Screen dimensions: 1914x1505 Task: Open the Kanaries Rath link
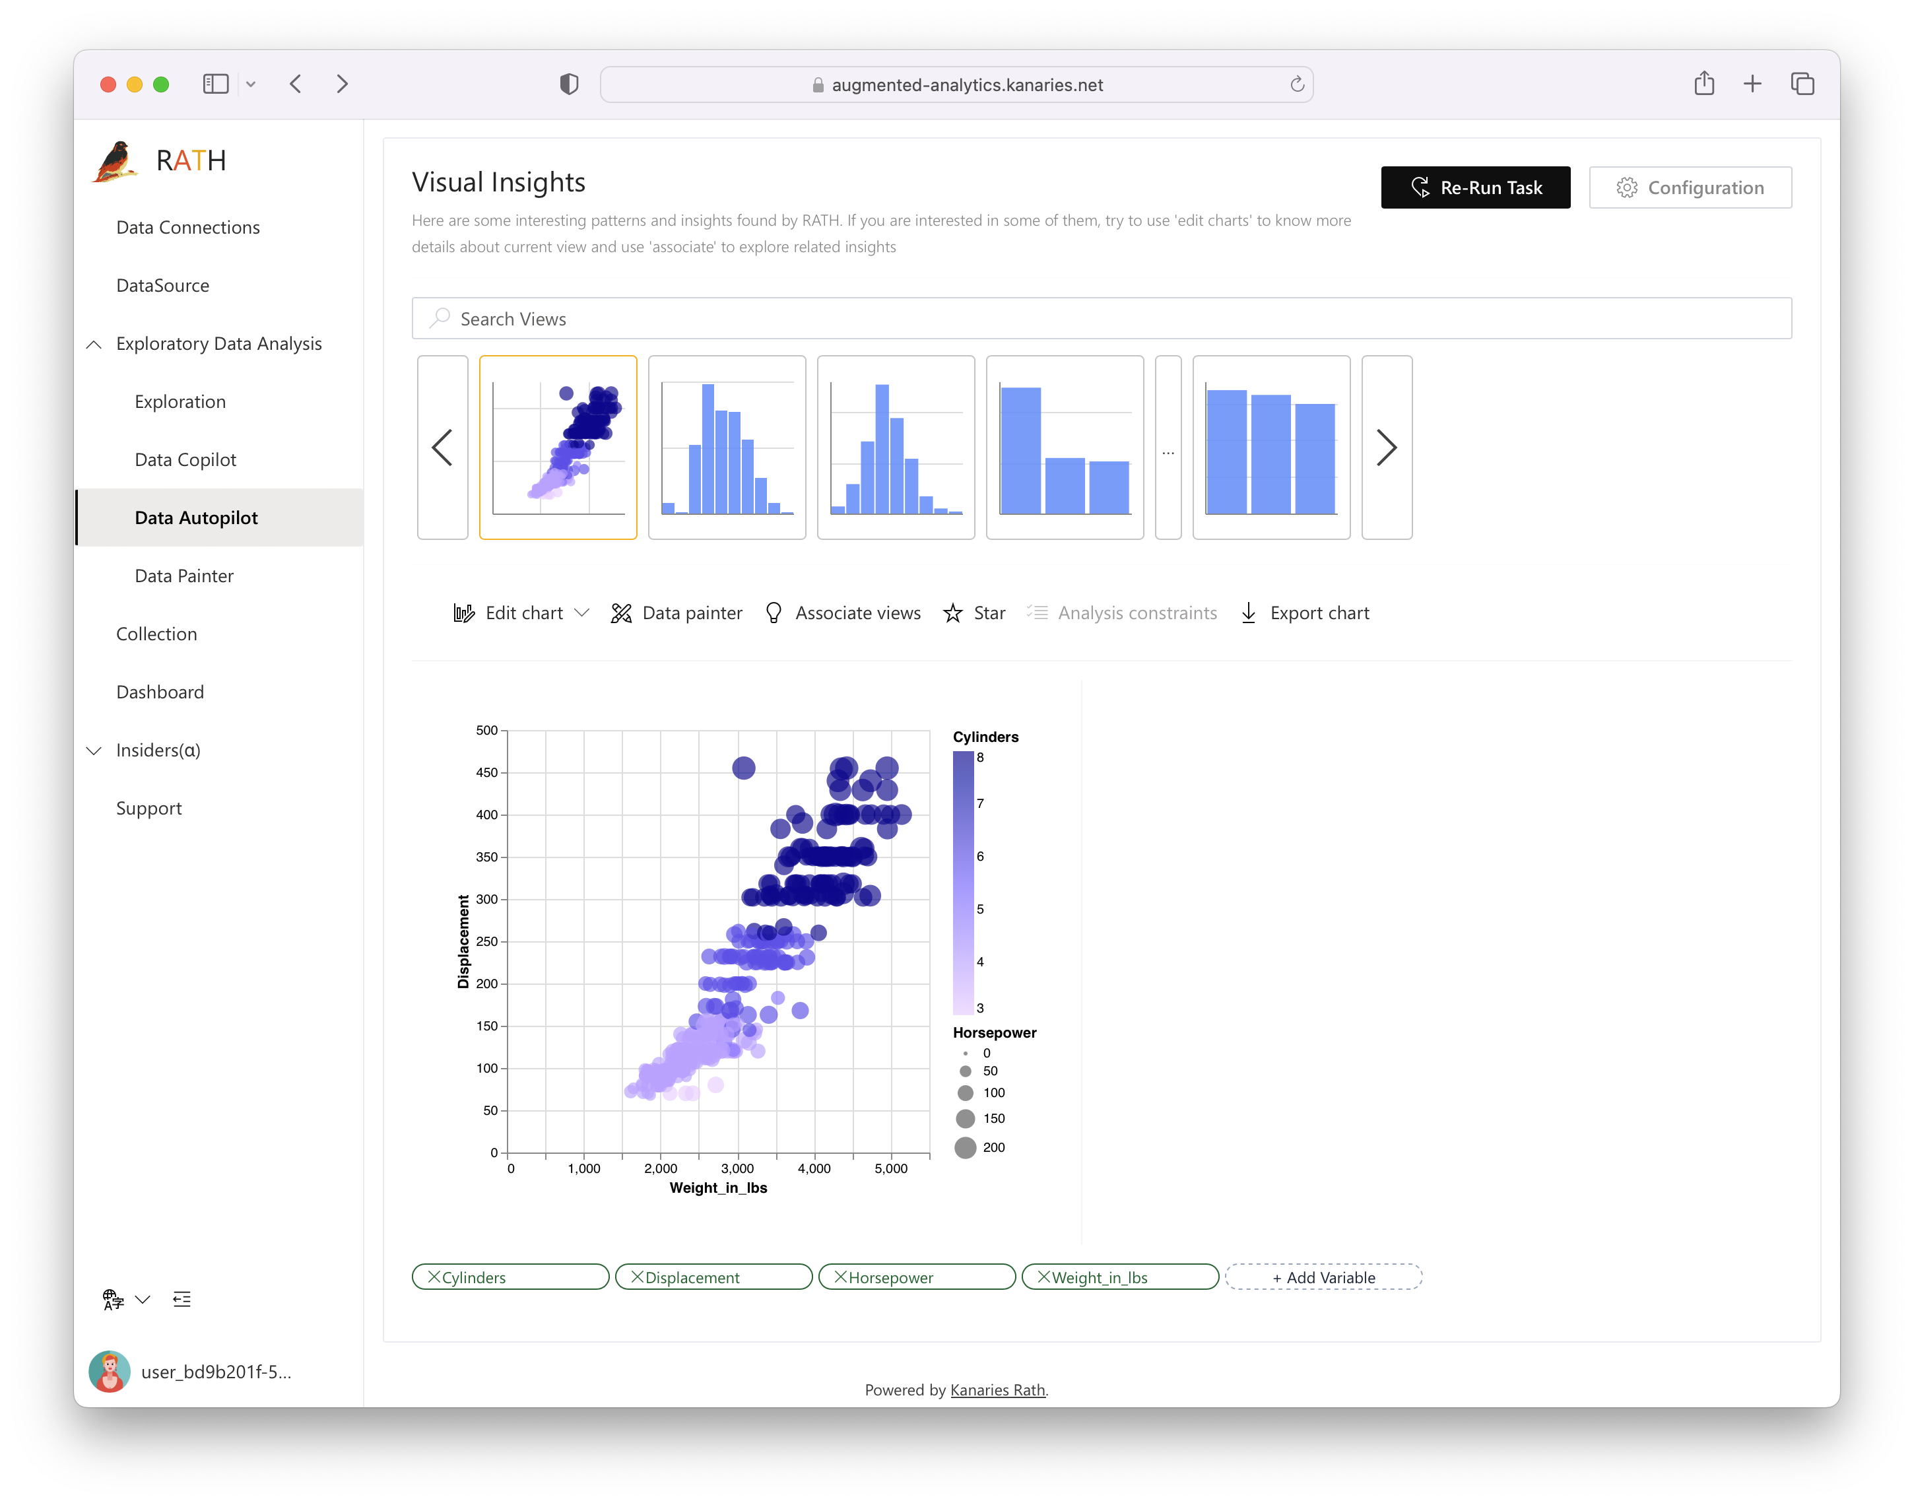(997, 1390)
